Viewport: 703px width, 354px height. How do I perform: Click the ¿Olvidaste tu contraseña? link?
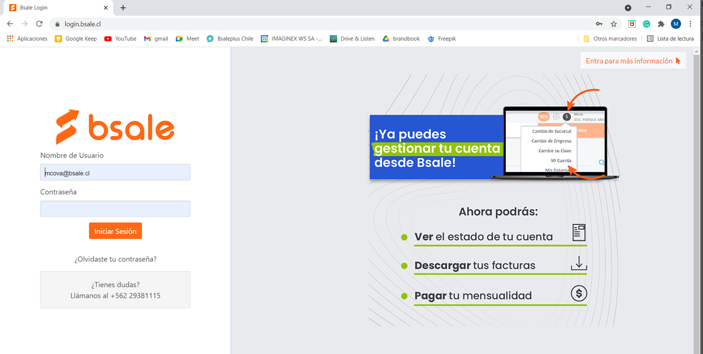click(115, 259)
